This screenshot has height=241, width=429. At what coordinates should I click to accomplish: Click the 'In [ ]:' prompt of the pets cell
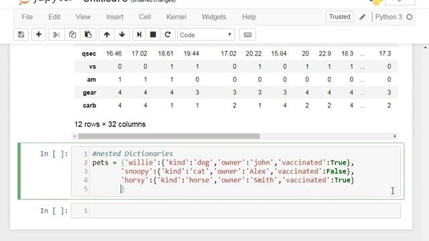[54, 154]
